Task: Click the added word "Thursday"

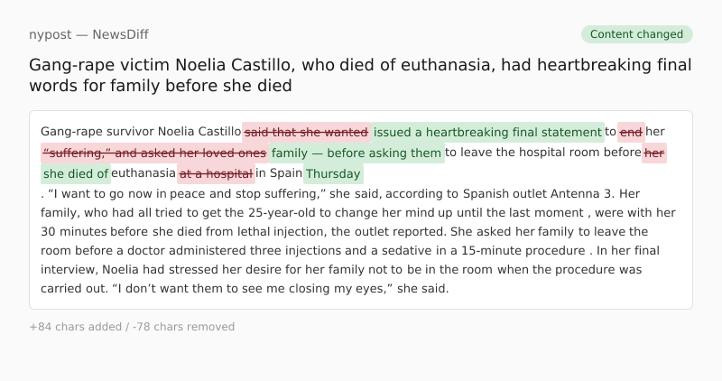Action: (333, 173)
